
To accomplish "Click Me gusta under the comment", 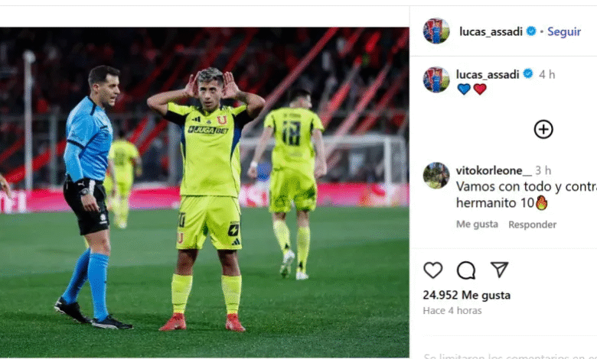I will 477,224.
